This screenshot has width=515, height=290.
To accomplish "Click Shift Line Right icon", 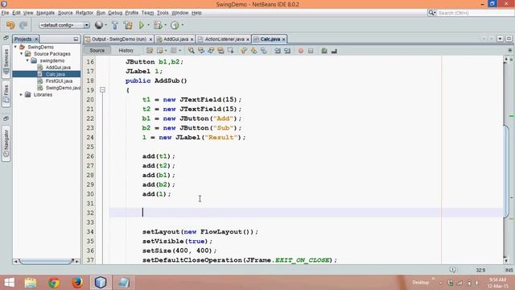I will [x=287, y=51].
